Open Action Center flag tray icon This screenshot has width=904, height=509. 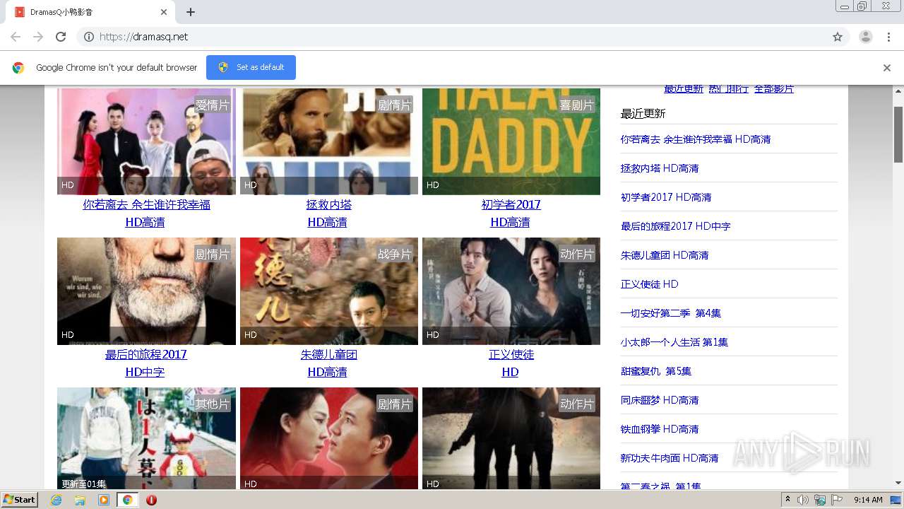[837, 500]
